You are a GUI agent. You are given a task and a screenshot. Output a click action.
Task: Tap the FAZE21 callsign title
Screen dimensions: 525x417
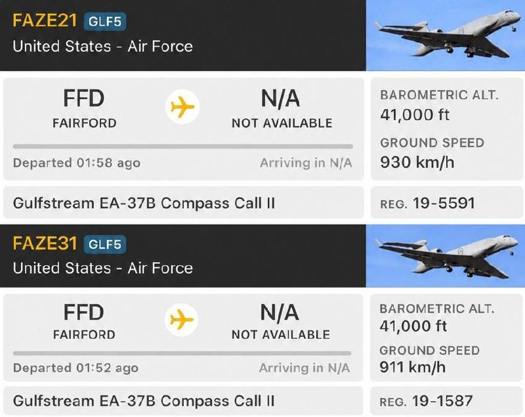45,20
